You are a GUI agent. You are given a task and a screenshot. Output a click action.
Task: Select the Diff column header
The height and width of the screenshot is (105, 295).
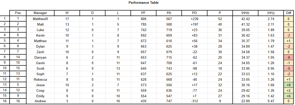pos(288,13)
